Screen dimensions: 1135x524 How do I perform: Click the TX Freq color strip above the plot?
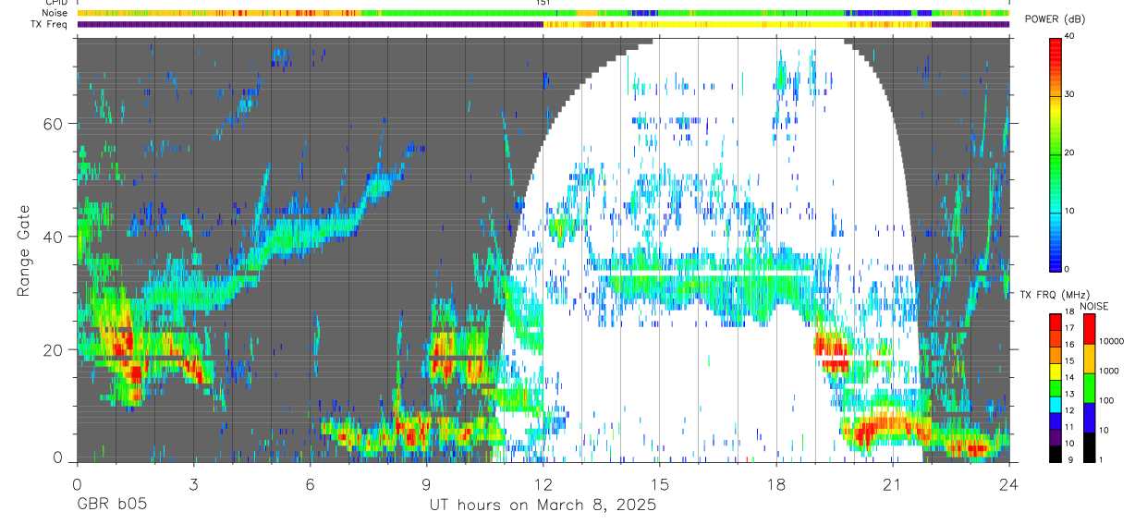[543, 24]
